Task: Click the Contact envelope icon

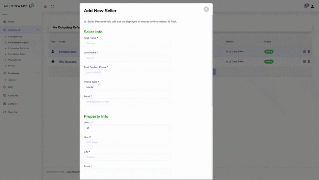Action: click(5, 103)
